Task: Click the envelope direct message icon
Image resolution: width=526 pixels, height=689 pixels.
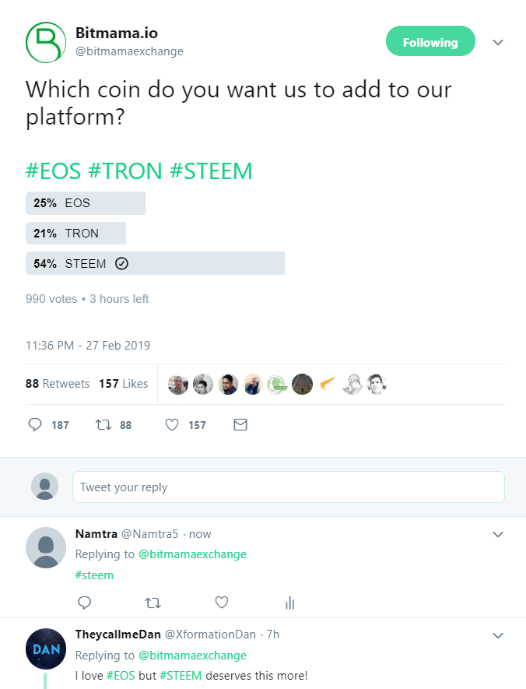Action: (240, 425)
